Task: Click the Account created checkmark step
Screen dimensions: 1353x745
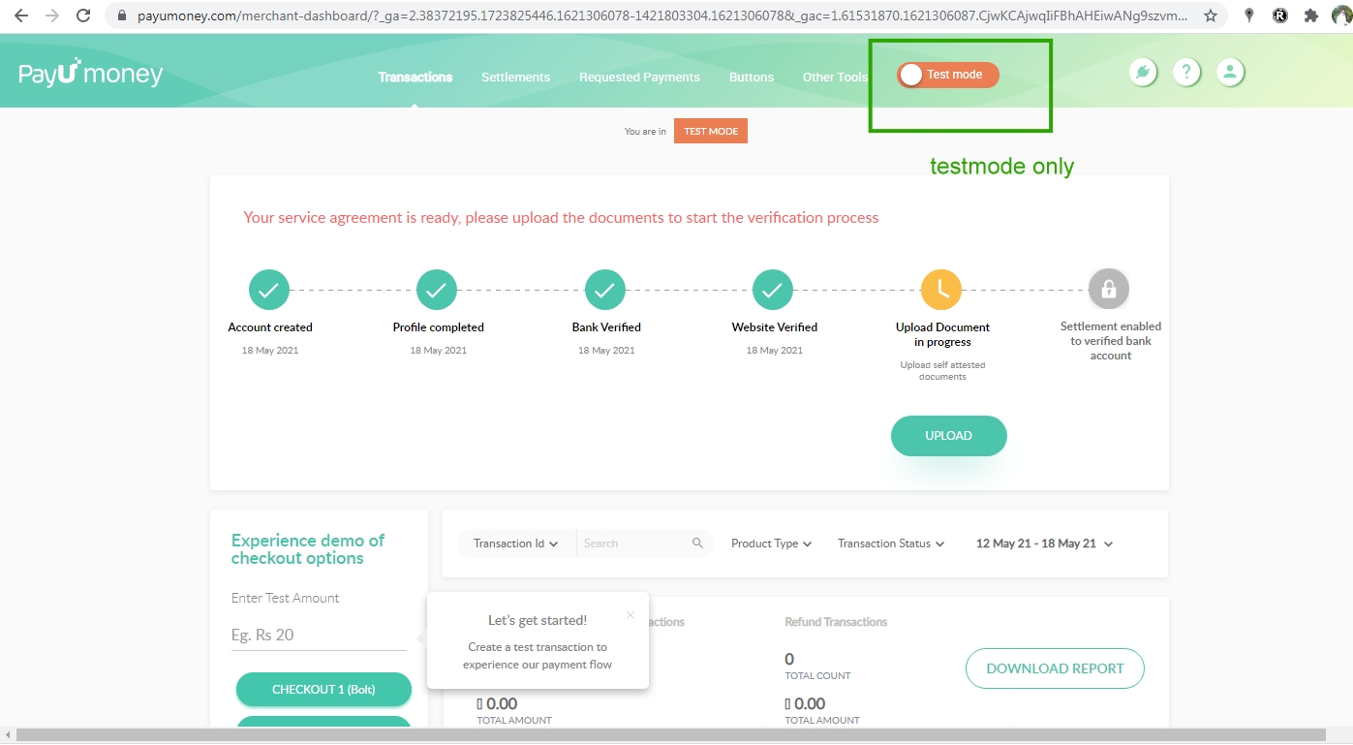Action: (x=269, y=289)
